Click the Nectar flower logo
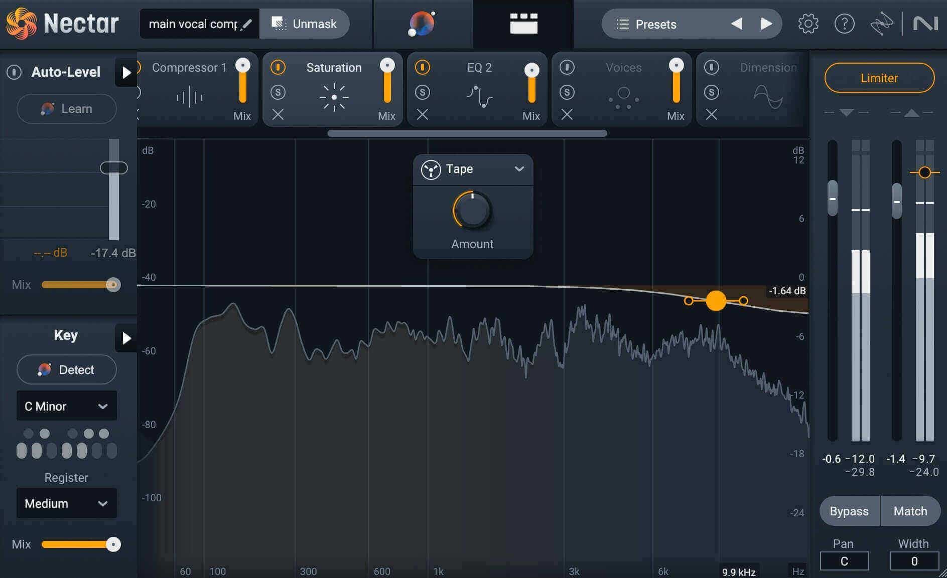Viewport: 947px width, 578px height. click(x=22, y=24)
